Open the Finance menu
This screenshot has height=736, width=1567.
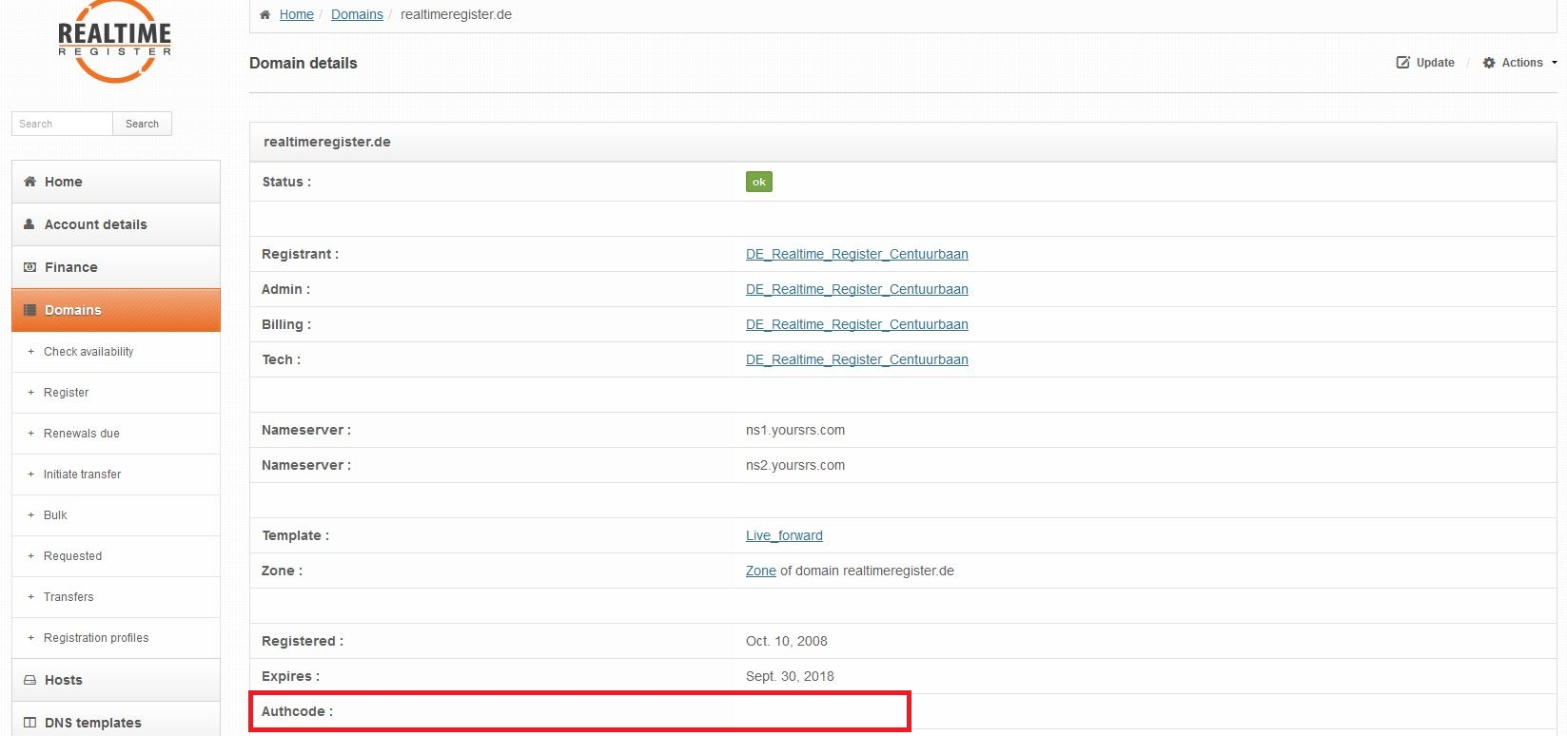[x=116, y=267]
